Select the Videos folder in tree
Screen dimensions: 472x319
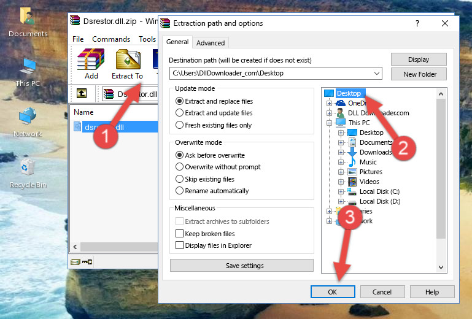pos(369,182)
